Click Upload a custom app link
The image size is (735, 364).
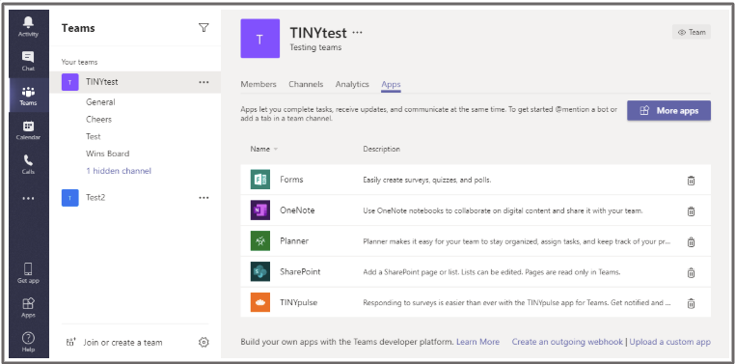[x=669, y=342]
